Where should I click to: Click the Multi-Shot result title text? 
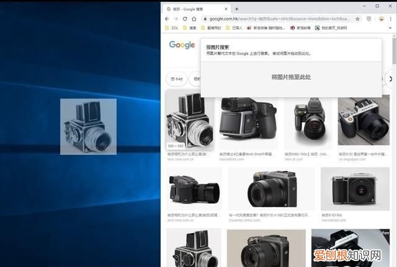coord(246,154)
